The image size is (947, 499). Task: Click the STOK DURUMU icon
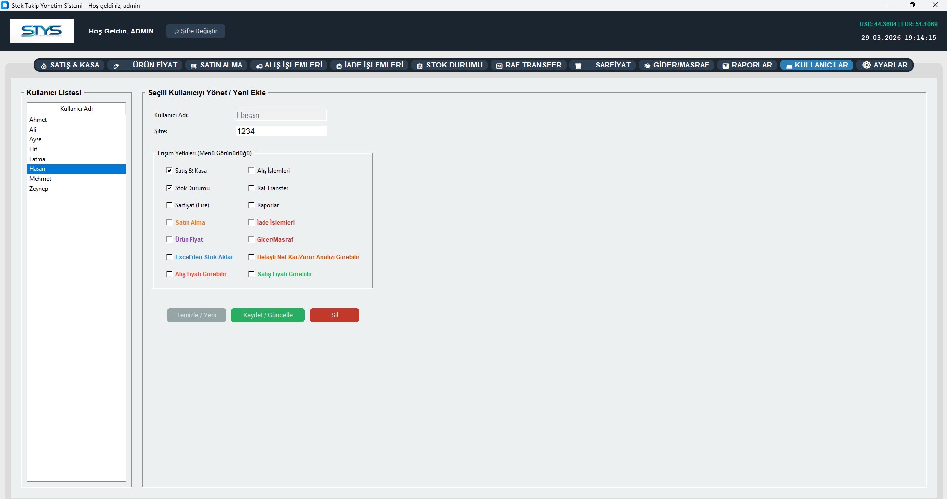pyautogui.click(x=420, y=66)
